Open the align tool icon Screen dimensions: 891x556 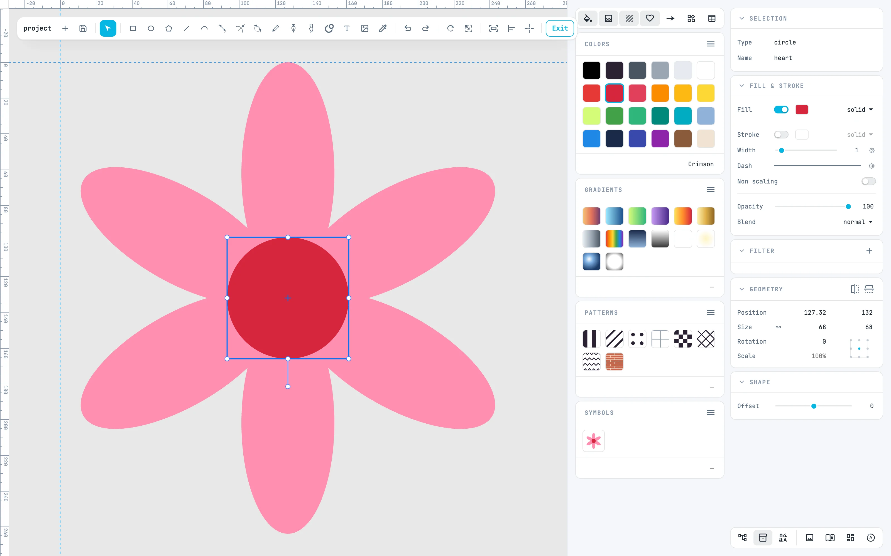click(511, 28)
